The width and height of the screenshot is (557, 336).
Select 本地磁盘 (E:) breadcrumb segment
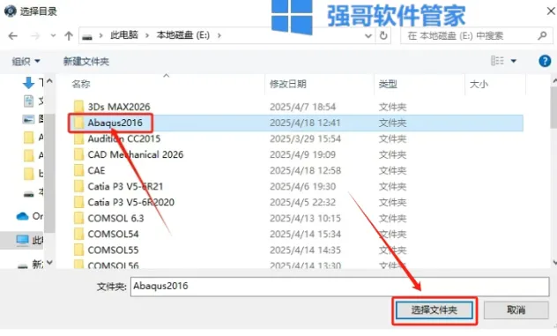[x=183, y=35]
